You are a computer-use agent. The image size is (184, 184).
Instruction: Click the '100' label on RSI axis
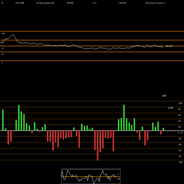[x=3, y=33]
